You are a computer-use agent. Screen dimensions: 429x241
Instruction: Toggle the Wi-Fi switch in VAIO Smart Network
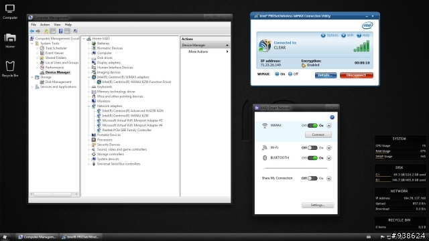click(x=312, y=148)
